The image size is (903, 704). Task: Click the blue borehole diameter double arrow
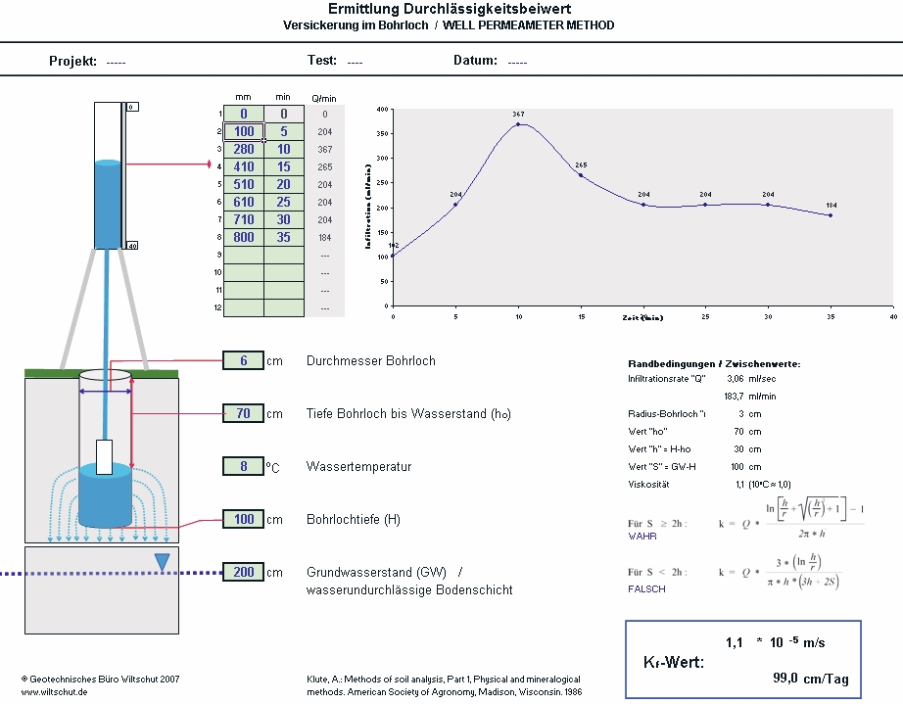tap(105, 392)
